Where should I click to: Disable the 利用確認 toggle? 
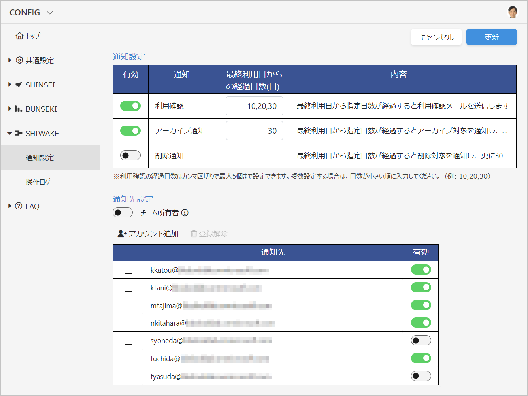(x=130, y=105)
